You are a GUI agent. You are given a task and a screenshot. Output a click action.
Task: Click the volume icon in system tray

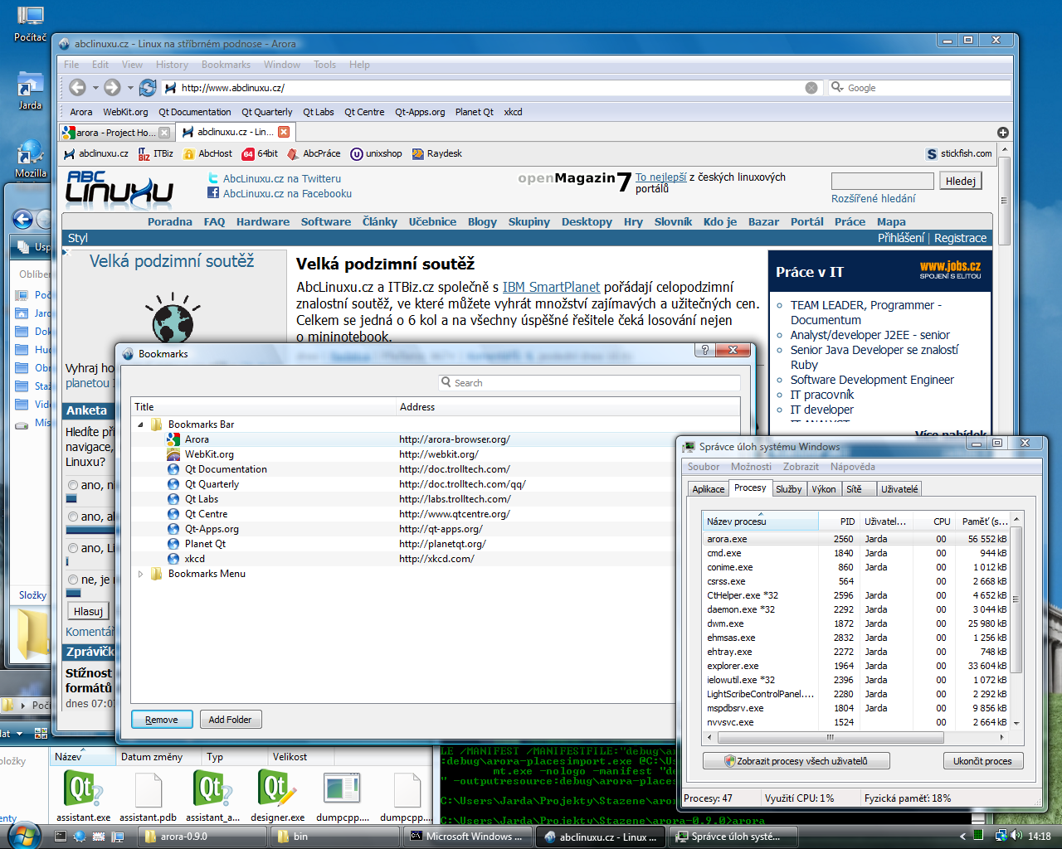tap(1017, 836)
